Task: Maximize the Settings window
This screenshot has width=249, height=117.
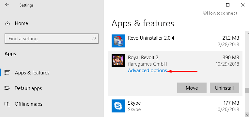Action: pos(228,5)
